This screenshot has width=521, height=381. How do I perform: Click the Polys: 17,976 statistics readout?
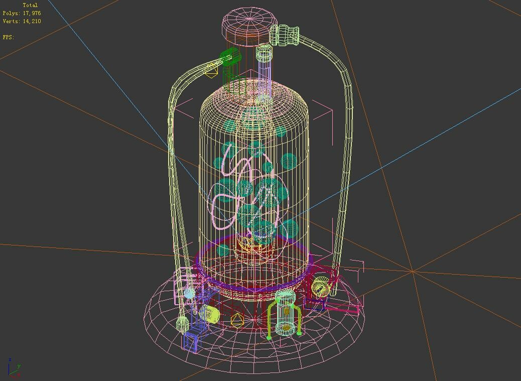(22, 13)
